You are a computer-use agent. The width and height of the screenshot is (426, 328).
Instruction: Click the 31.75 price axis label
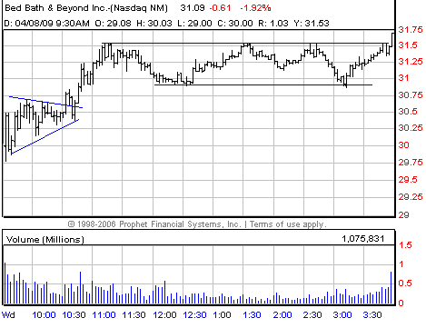[x=411, y=30]
